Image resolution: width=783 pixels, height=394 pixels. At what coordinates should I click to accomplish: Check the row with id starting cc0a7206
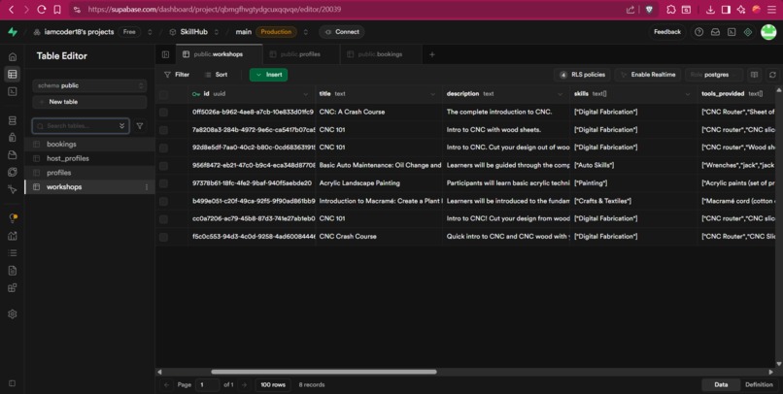(x=163, y=219)
